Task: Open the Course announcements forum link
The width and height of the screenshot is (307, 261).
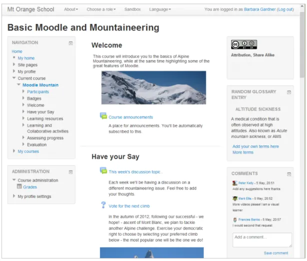Action: pos(131,117)
